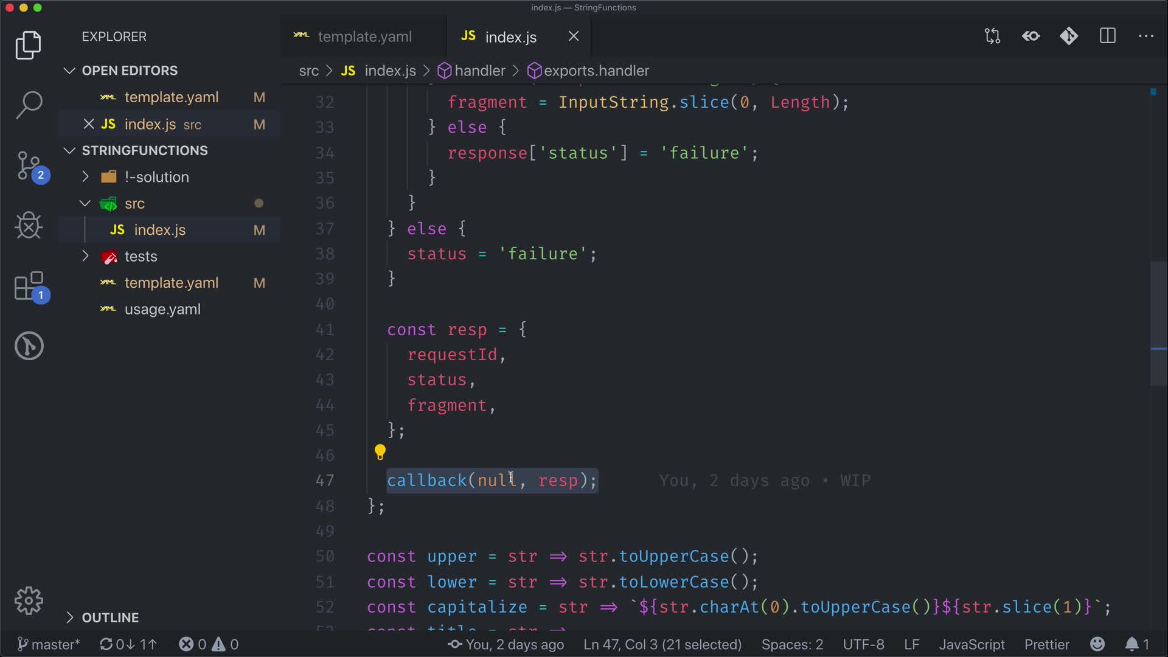Switch to the template.yaml tab

coord(364,36)
